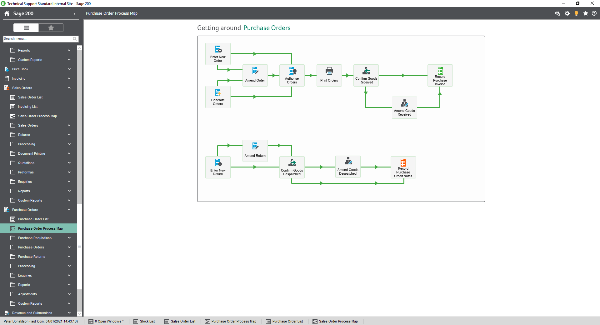Select the Authorise Orders step in the process map
Image resolution: width=600 pixels, height=325 pixels.
click(x=292, y=75)
